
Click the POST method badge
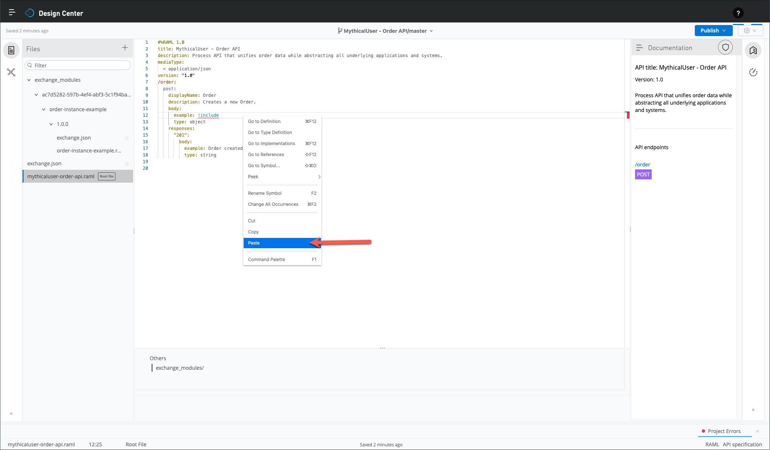643,175
